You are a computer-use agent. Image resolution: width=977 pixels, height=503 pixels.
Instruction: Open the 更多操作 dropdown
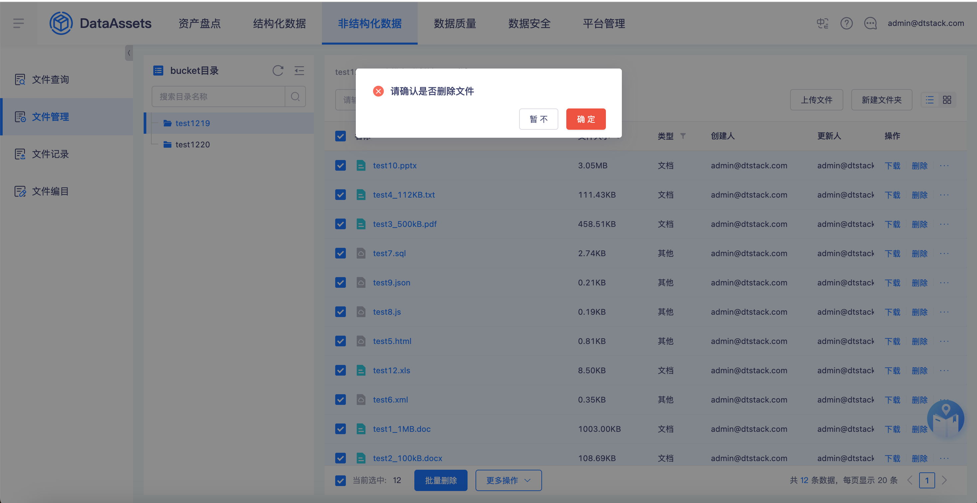[508, 480]
